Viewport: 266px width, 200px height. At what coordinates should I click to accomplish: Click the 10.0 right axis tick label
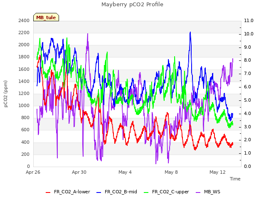coord(249,34)
